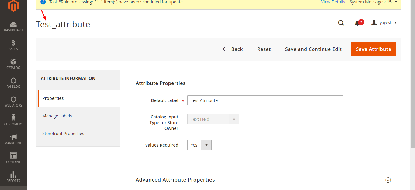The width and height of the screenshot is (415, 190).
Task: Expand Advanced Attribute Properties section
Action: tap(388, 180)
